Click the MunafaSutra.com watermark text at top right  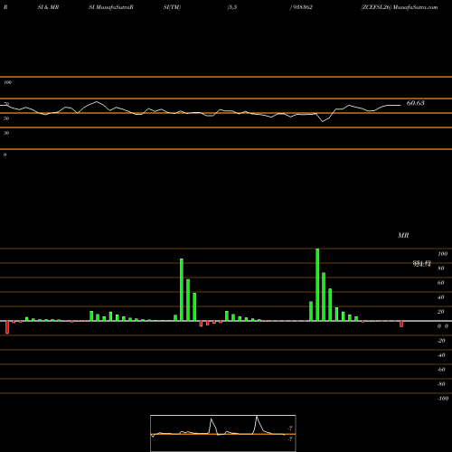point(416,7)
